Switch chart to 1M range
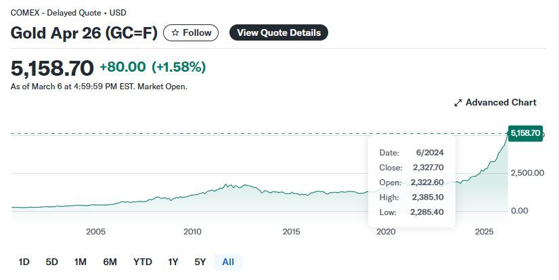Image resolution: width=559 pixels, height=280 pixels. coord(80,262)
